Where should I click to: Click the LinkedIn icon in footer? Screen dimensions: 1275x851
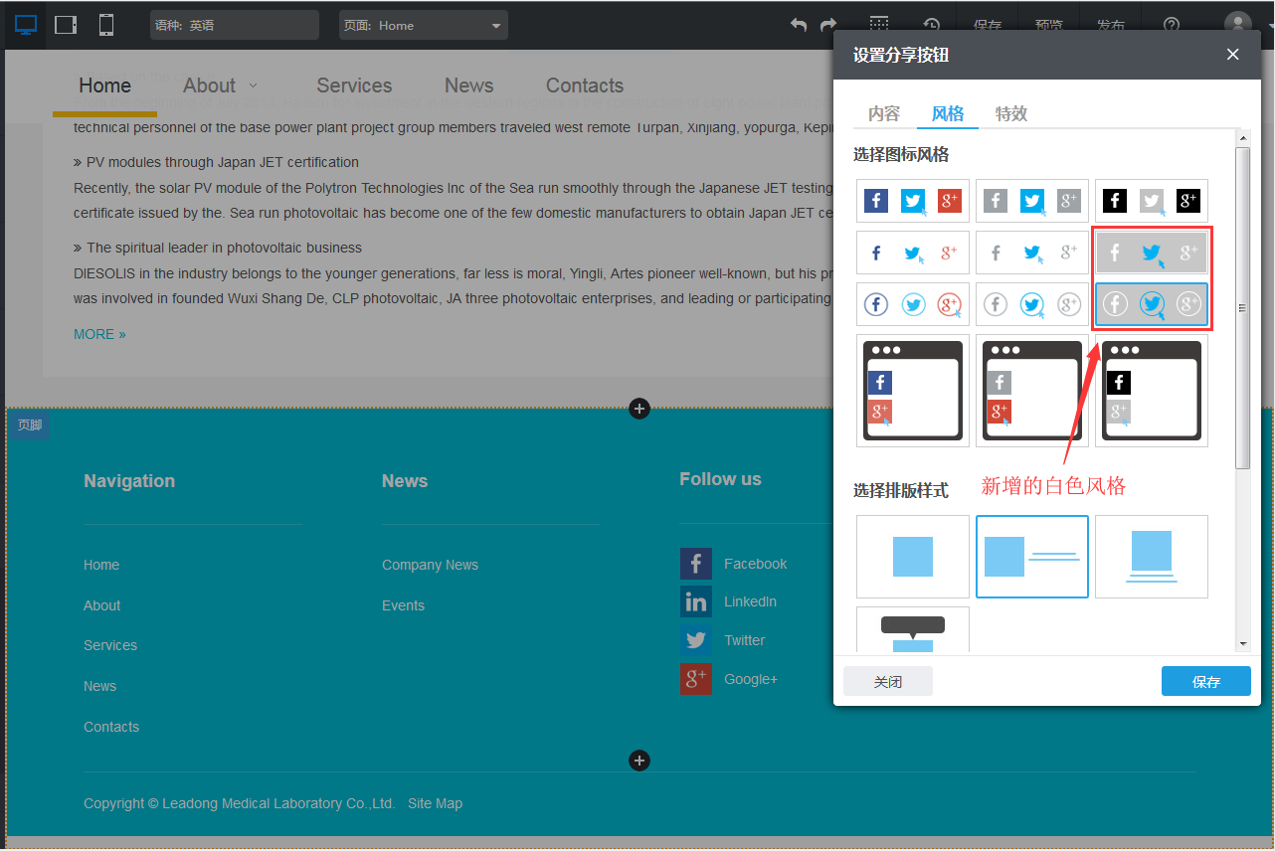[x=695, y=601]
